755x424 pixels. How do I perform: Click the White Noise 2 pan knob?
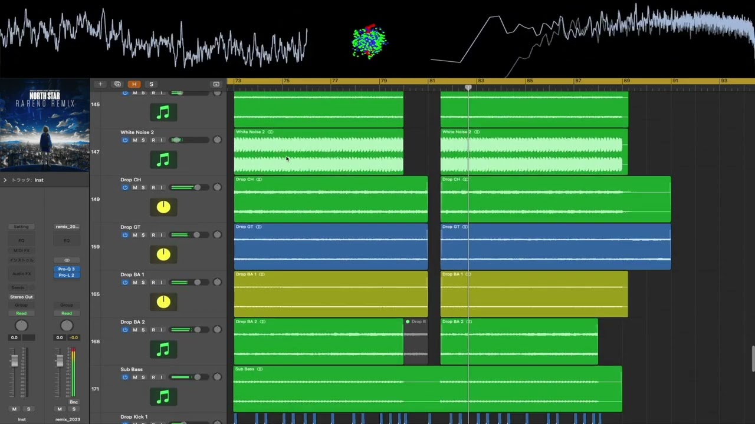(217, 140)
